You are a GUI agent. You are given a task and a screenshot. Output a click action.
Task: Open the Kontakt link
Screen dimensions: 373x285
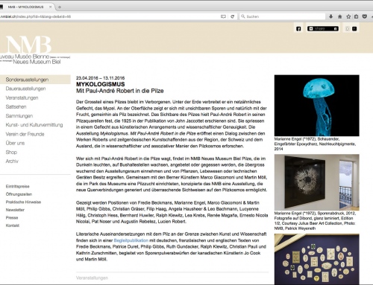tap(13, 225)
